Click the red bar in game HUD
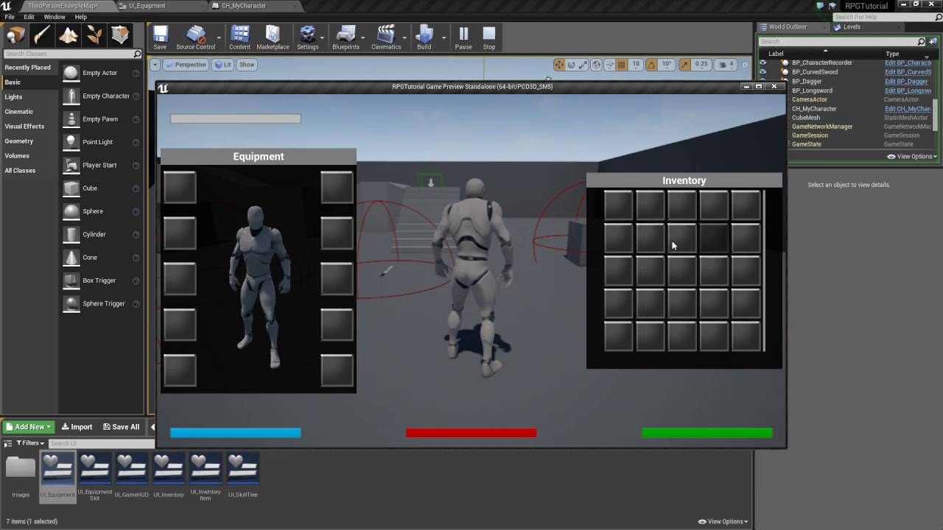The width and height of the screenshot is (943, 530). (471, 433)
